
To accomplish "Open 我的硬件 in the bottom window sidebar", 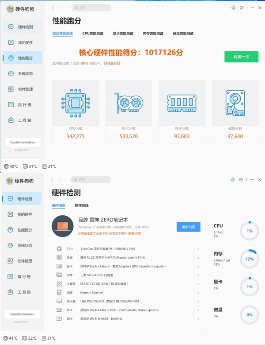I will pyautogui.click(x=22, y=214).
